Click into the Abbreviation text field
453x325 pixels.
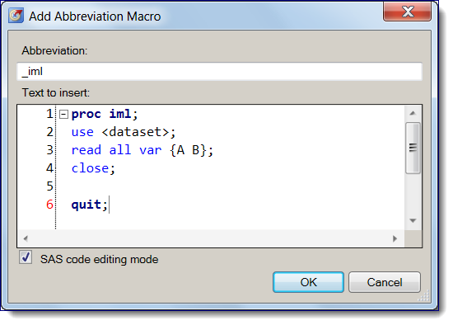pos(220,72)
